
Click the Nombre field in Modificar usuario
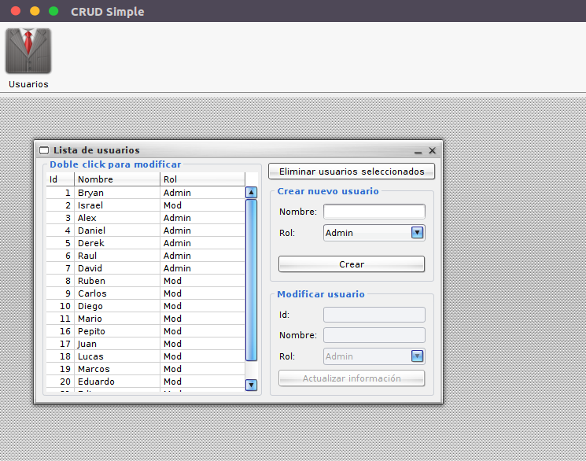374,335
